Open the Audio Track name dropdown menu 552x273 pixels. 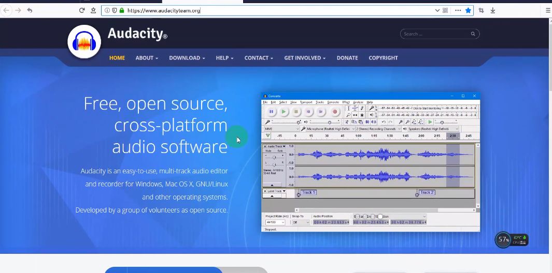point(276,146)
